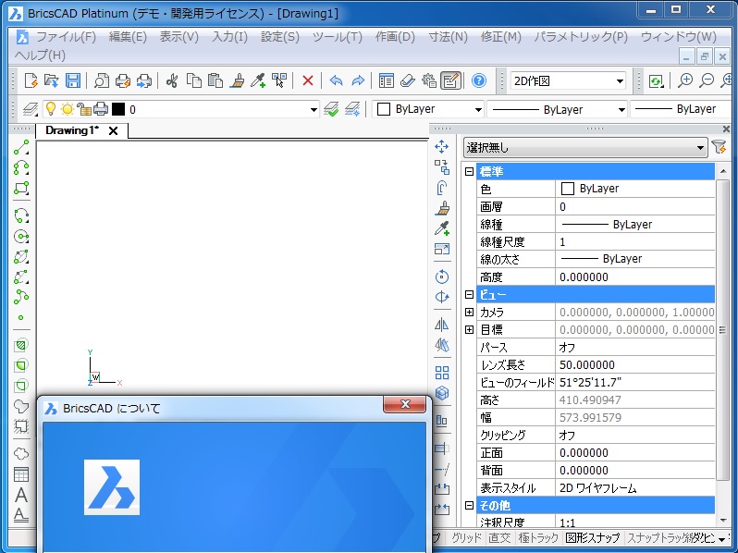738x553 pixels.
Task: Collapse the ビュー properties section
Action: pyautogui.click(x=469, y=295)
